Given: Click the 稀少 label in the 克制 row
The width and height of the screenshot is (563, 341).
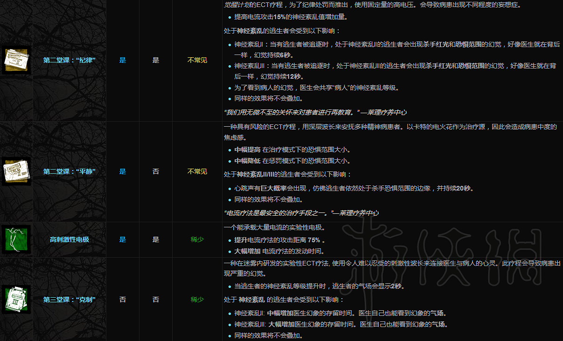Looking at the screenshot, I should 197,299.
